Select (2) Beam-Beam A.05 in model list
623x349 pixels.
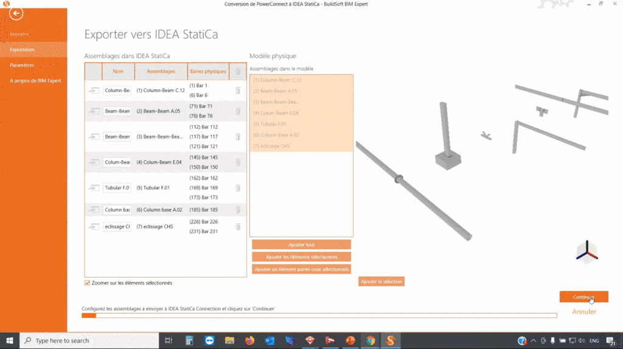click(x=301, y=91)
